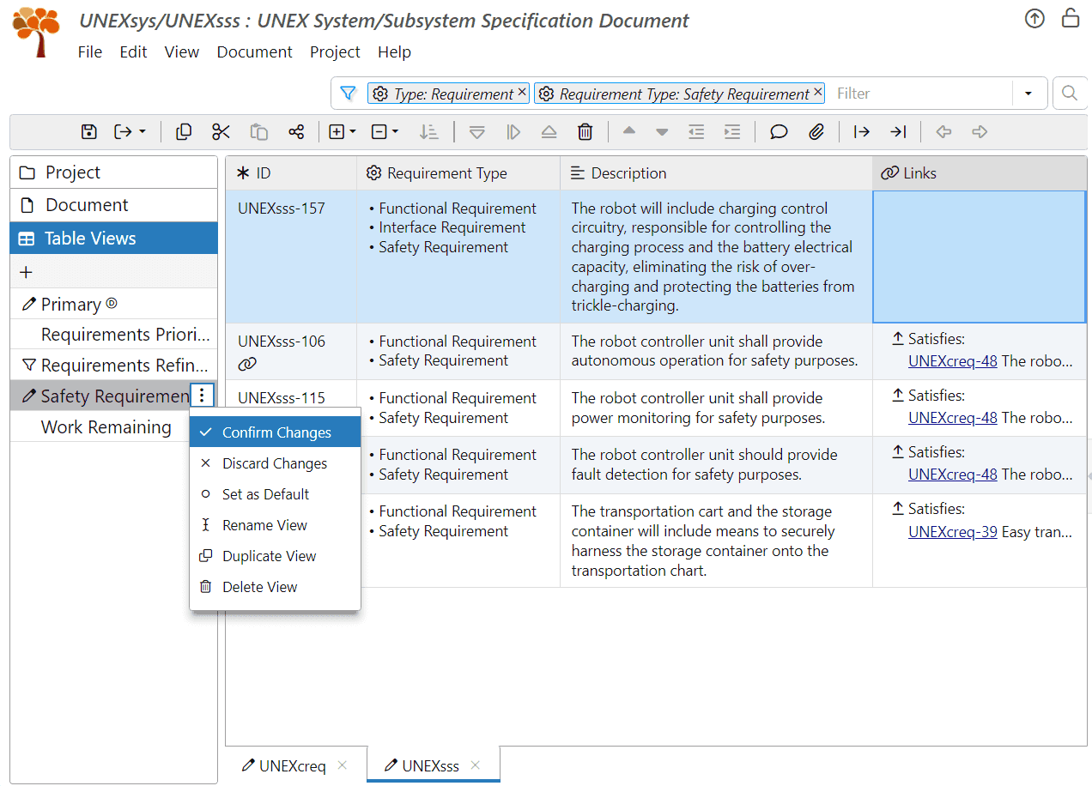Click the eject-style triangle icon in toolbar
Viewport: 1092px width, 786px height.
pos(549,131)
